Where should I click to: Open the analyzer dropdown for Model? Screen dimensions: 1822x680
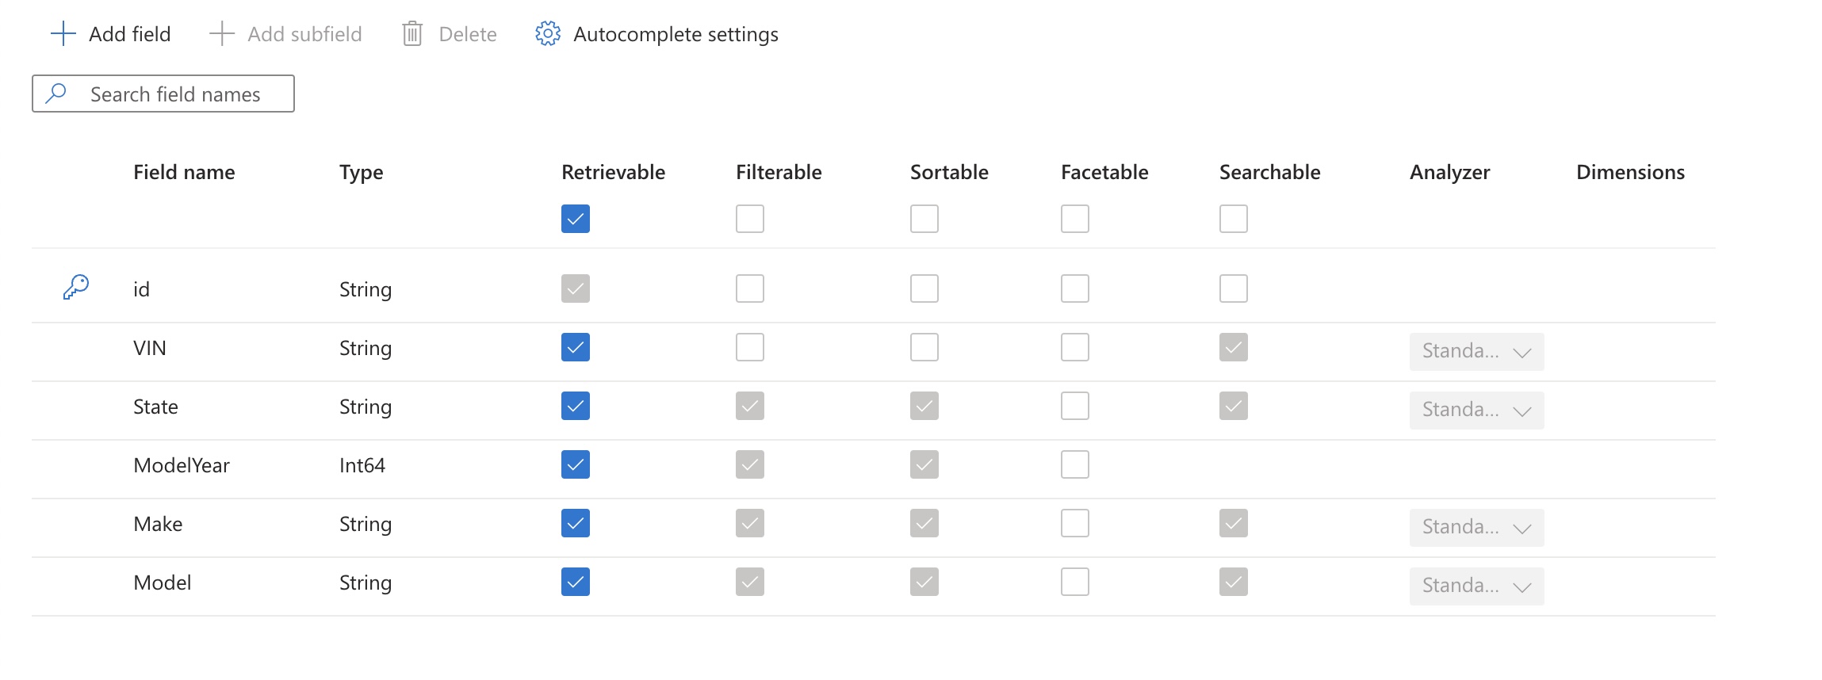1476,586
